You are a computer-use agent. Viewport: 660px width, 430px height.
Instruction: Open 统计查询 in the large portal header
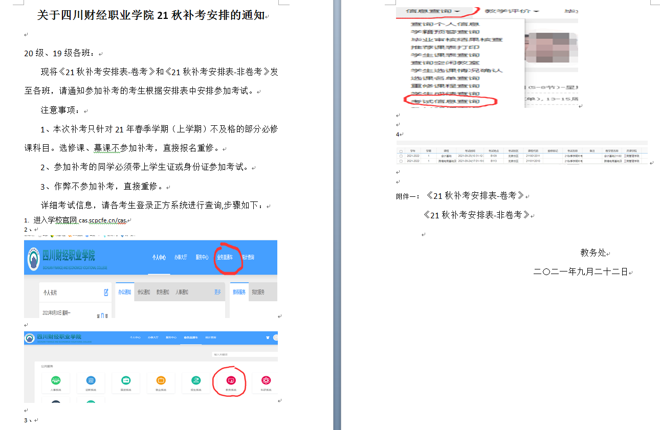pos(248,258)
